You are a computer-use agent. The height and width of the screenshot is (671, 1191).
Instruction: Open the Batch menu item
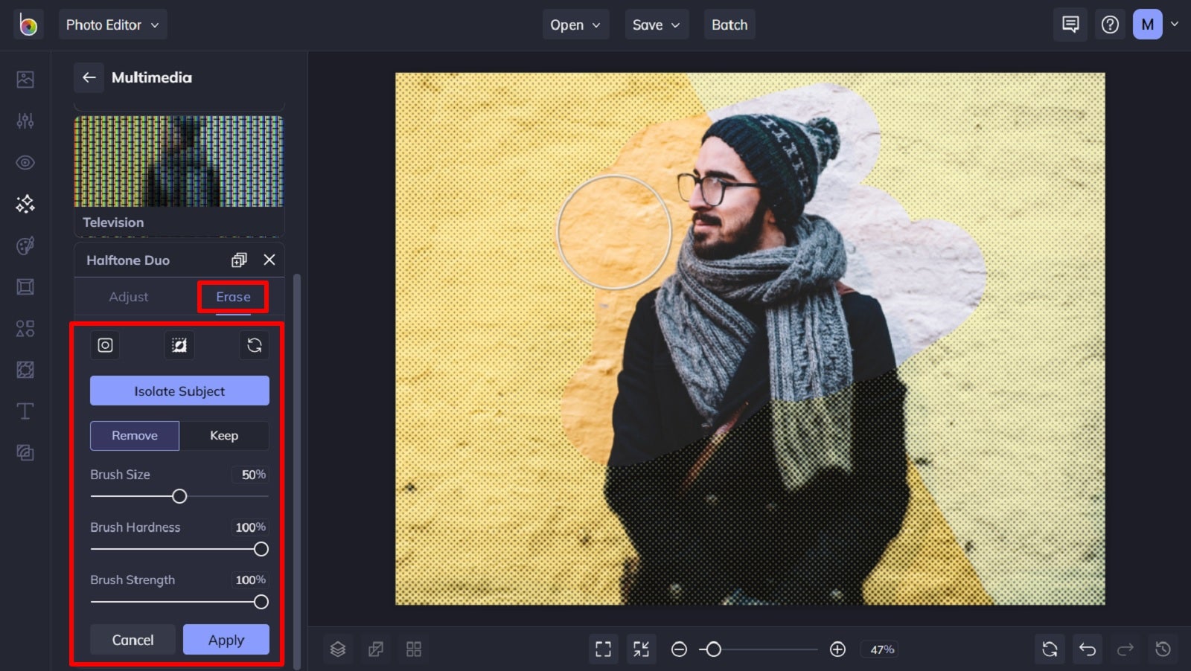tap(729, 24)
